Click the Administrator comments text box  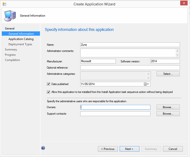tap(130, 53)
